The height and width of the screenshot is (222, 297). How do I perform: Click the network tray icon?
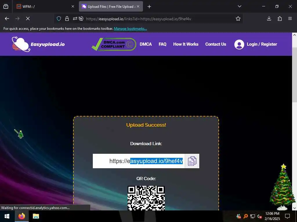(253, 216)
